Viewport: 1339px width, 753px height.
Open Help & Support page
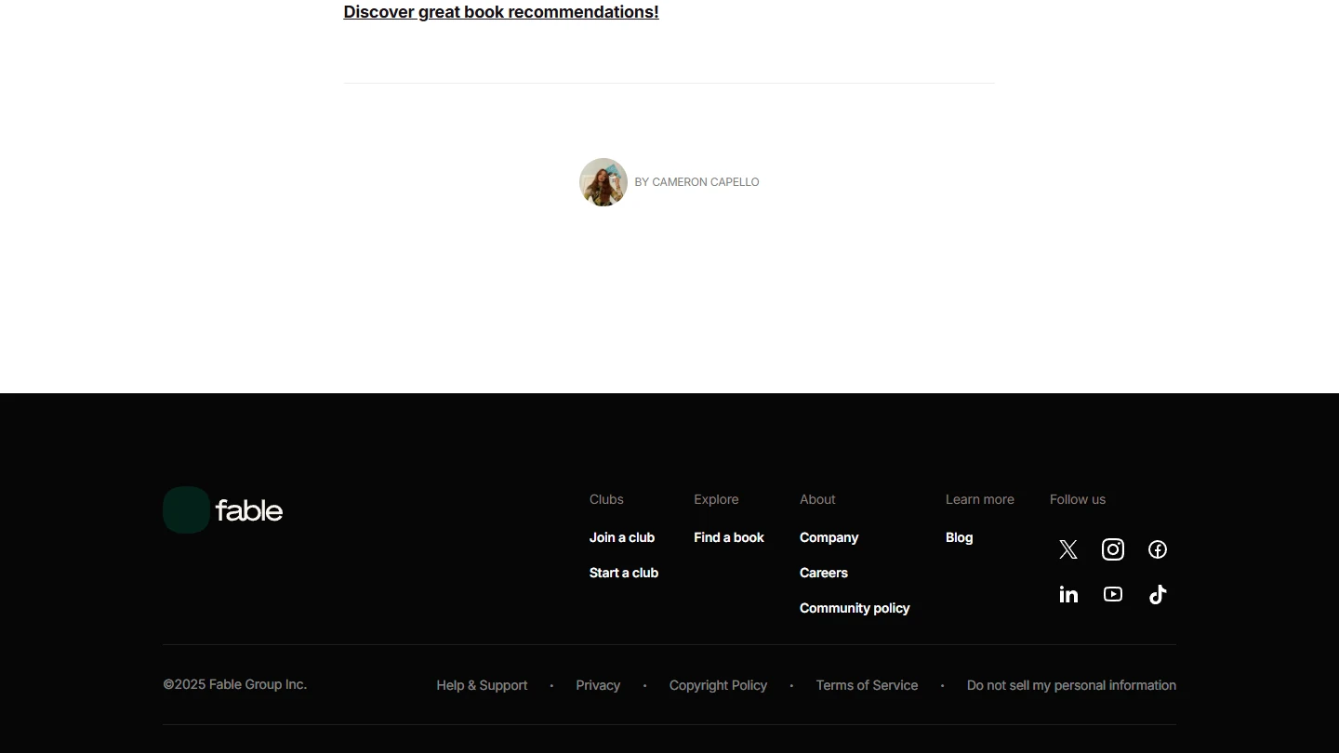(x=482, y=685)
